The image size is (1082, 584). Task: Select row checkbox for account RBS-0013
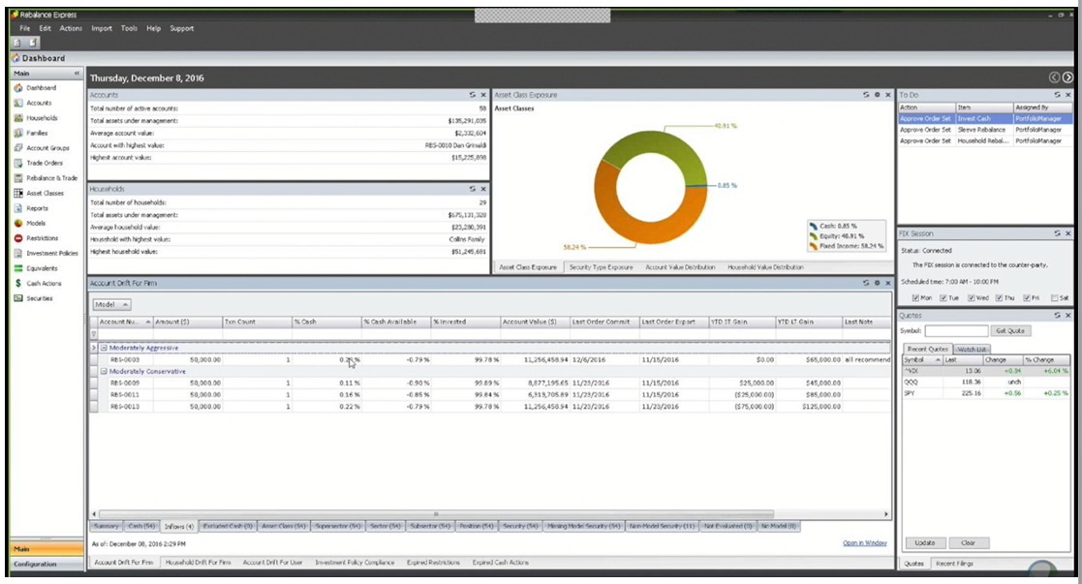(94, 407)
